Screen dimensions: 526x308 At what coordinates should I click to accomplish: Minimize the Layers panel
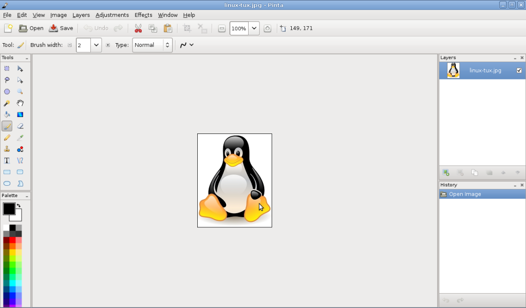click(515, 58)
